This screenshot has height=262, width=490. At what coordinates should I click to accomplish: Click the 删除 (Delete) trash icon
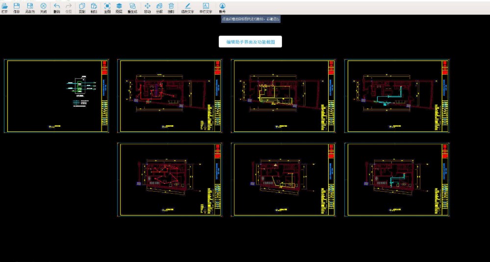coord(171,7)
